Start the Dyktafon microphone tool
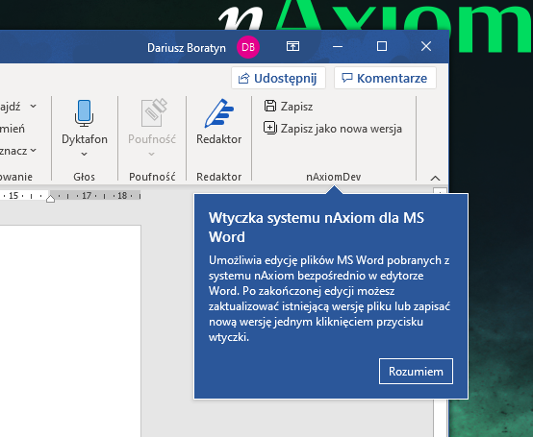This screenshot has width=533, height=437. tap(85, 113)
